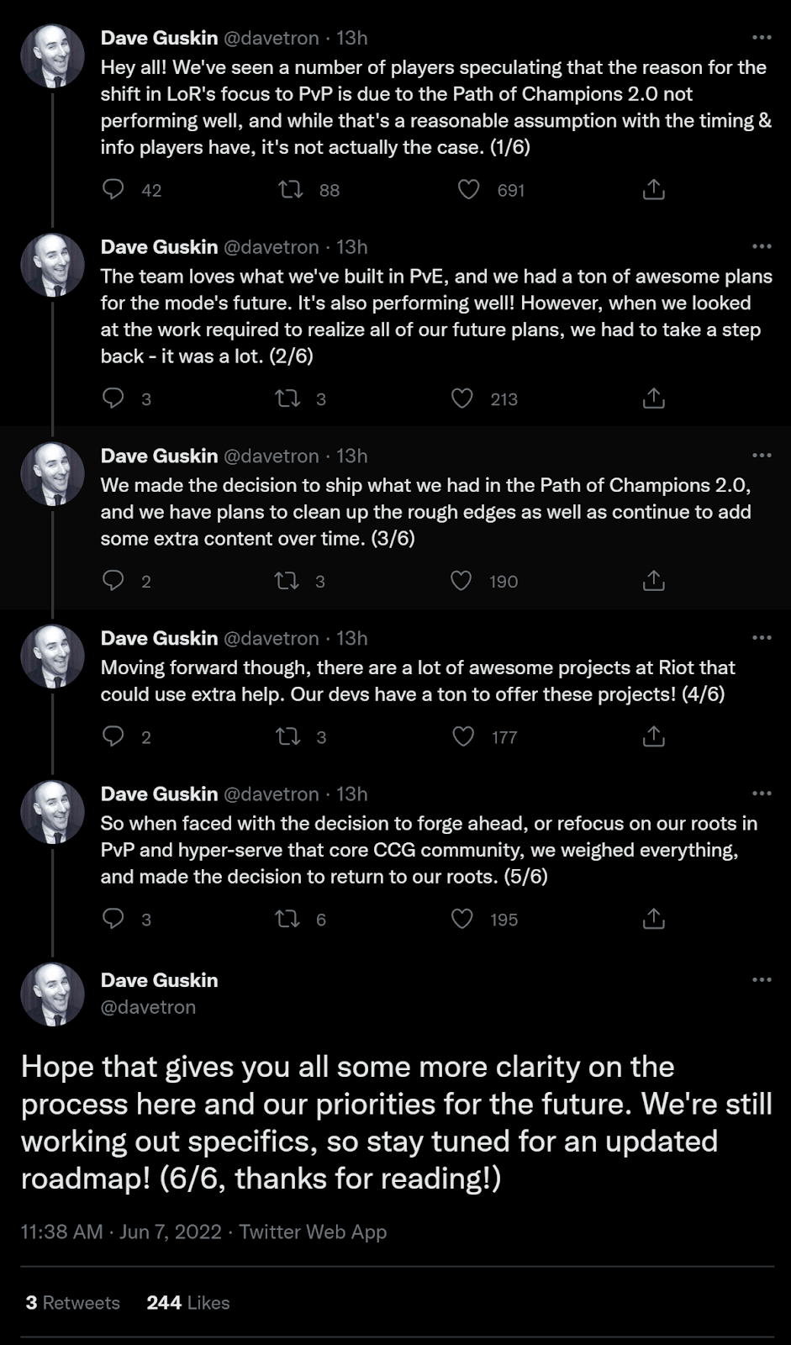The image size is (791, 1345).
Task: Click Dave Guskin's avatar on the final tweet
Action: tap(52, 994)
